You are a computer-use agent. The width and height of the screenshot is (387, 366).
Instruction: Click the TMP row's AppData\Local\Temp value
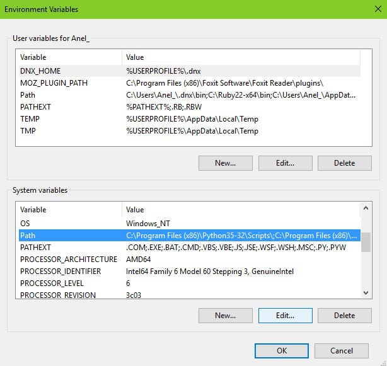click(x=192, y=131)
